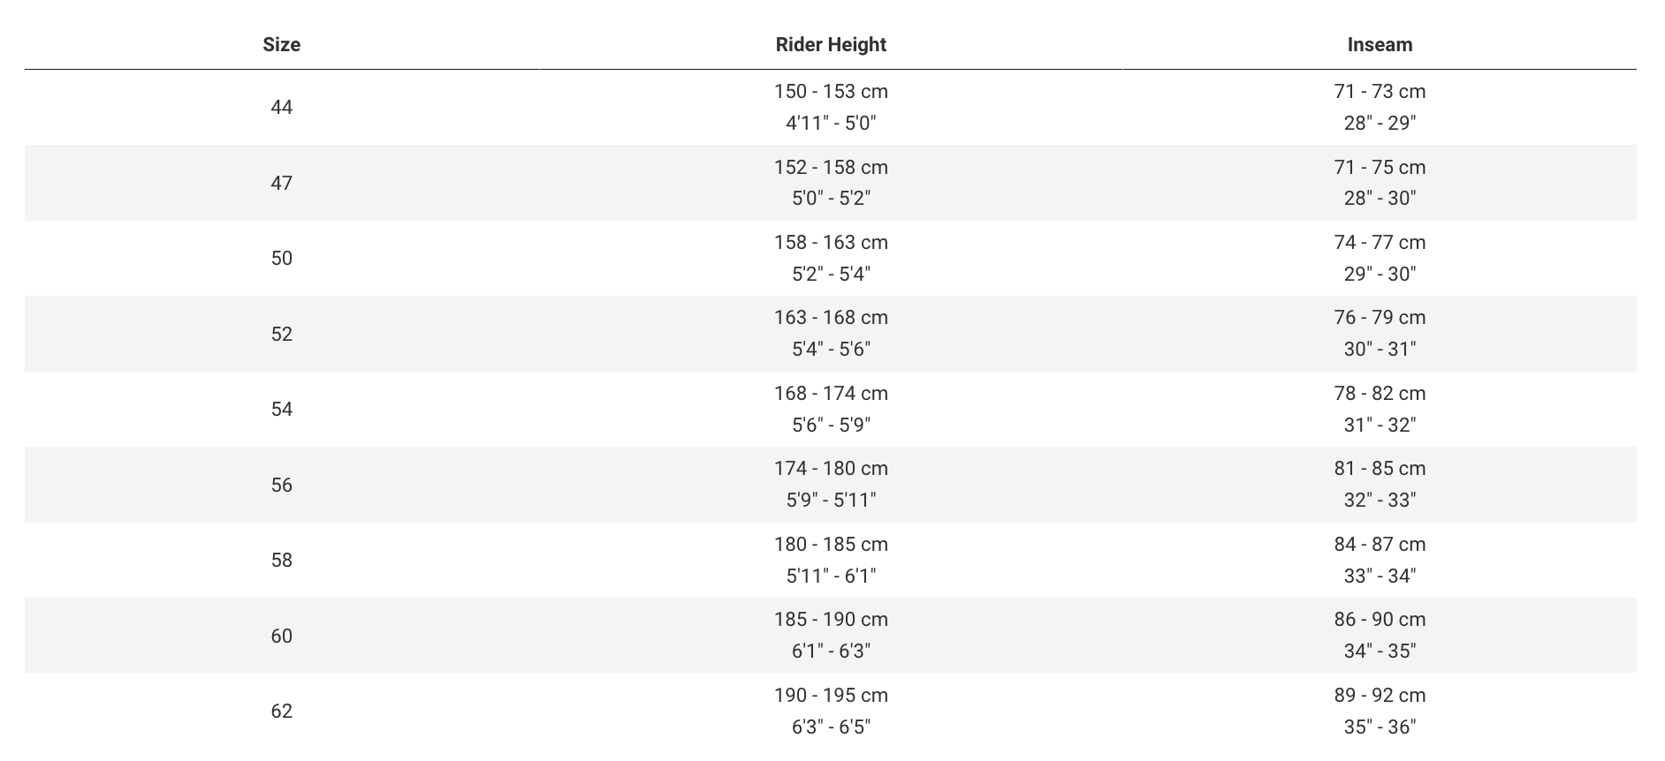Click the 84 - 87 cm inseam cell

pyautogui.click(x=1380, y=545)
